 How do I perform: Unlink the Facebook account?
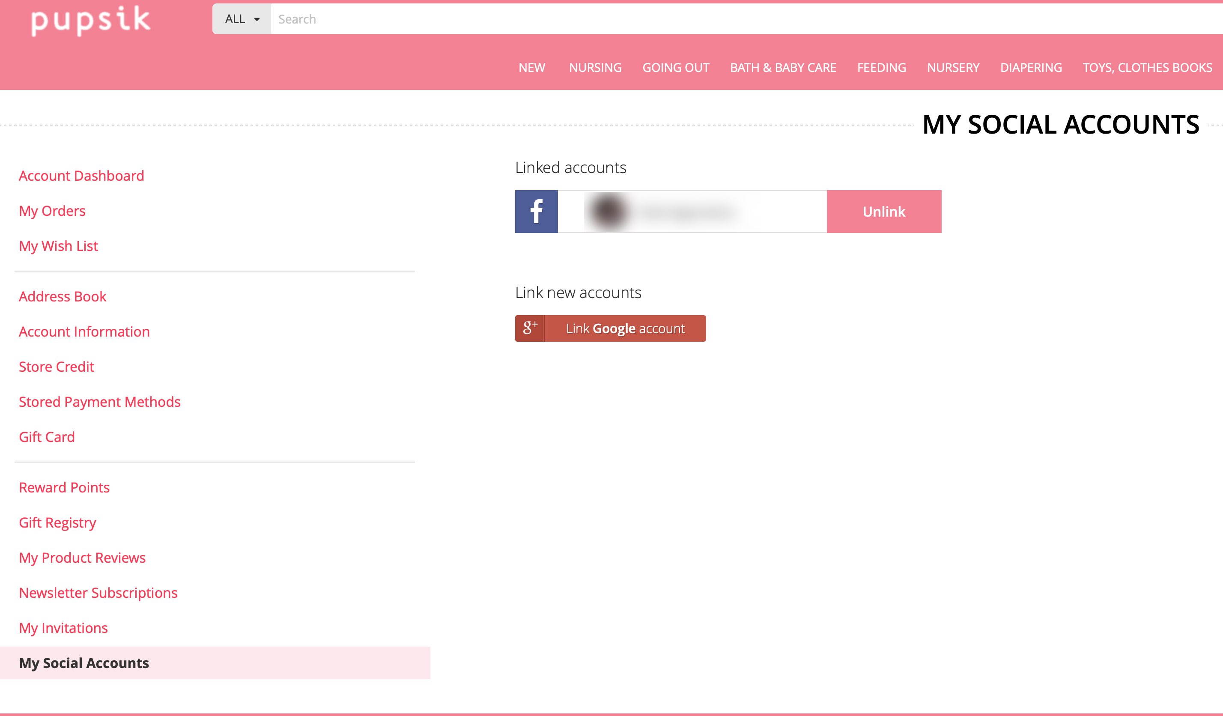coord(883,212)
